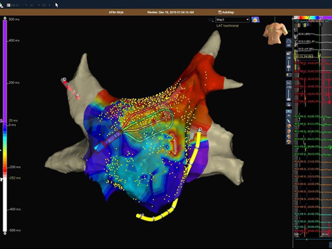
Task: Click the map appearance color icon beside Map3
Action: [256, 20]
